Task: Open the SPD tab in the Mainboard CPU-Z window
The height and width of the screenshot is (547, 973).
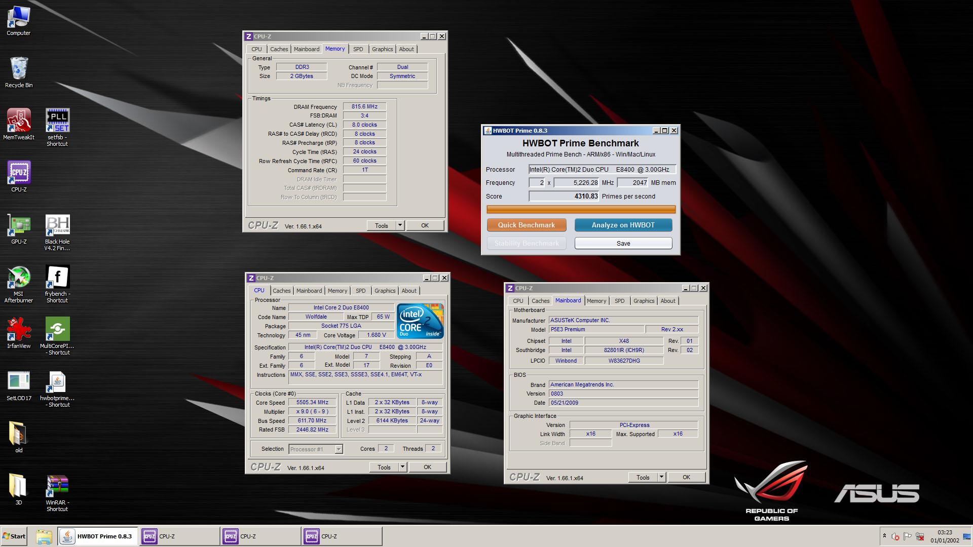Action: [619, 301]
